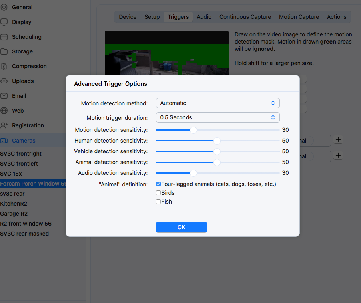Open the Audio tab

click(204, 17)
